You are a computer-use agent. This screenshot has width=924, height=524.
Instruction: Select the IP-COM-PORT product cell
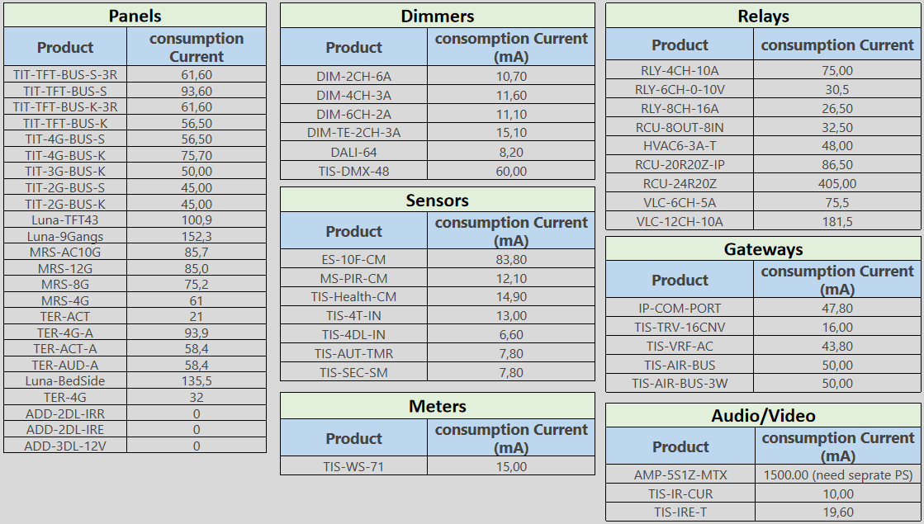click(x=679, y=308)
